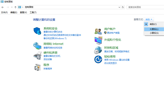Click 查看设备和打印机 link
This screenshot has width=164, height=107.
(52, 56)
